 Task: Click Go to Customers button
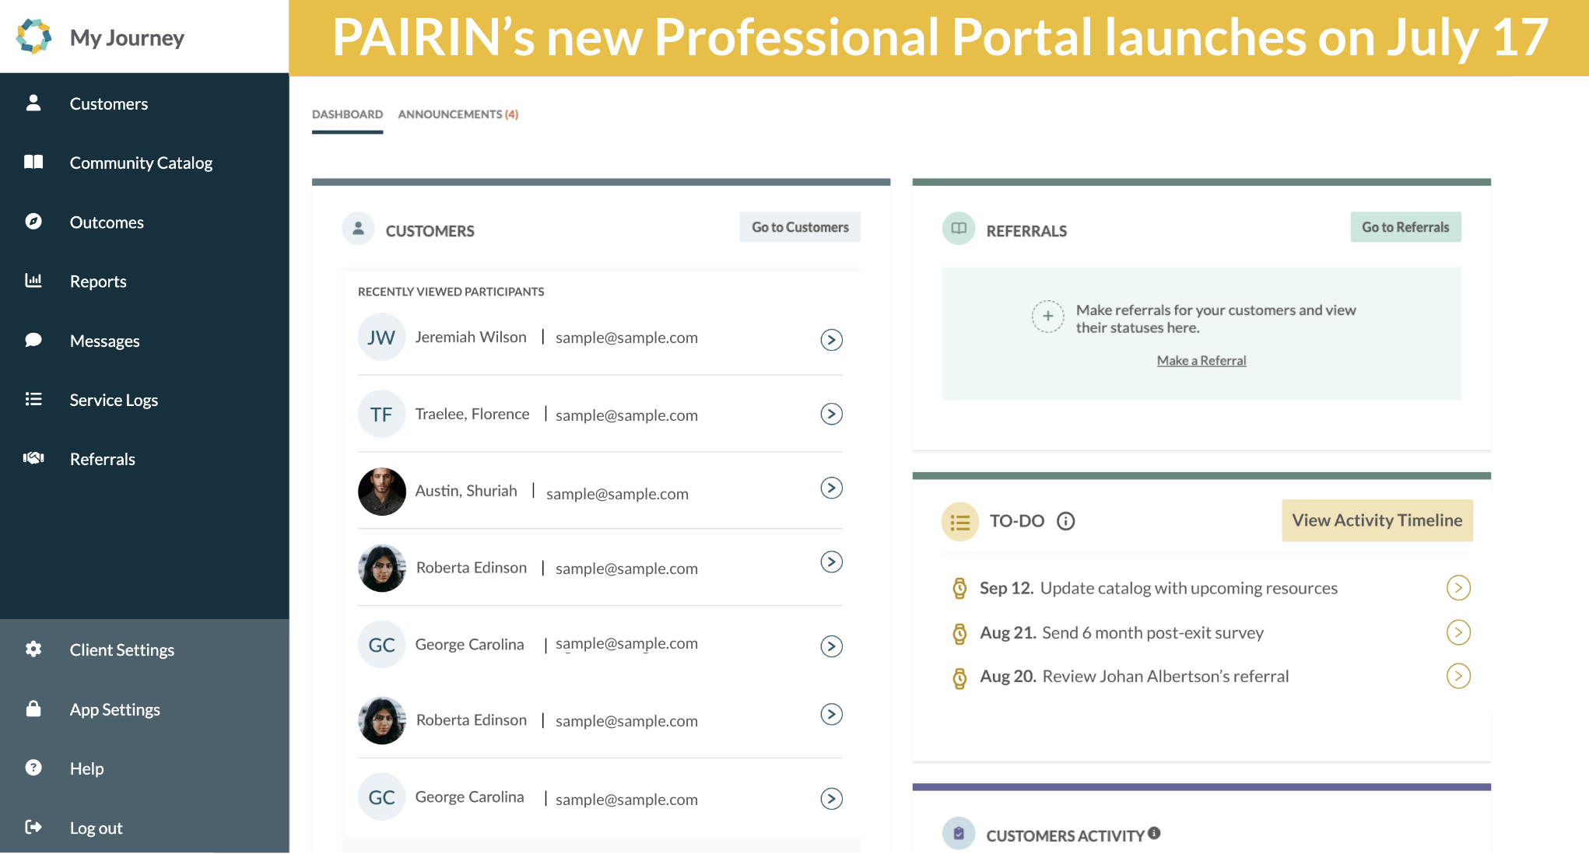click(x=799, y=227)
